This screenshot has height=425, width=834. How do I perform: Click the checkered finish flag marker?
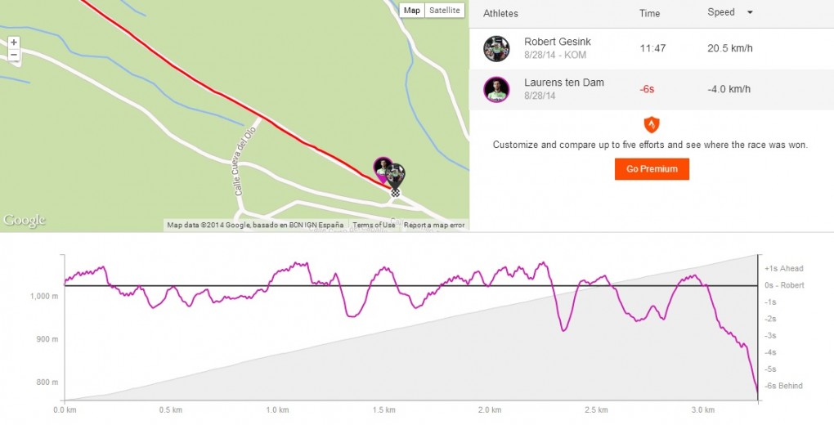[396, 193]
